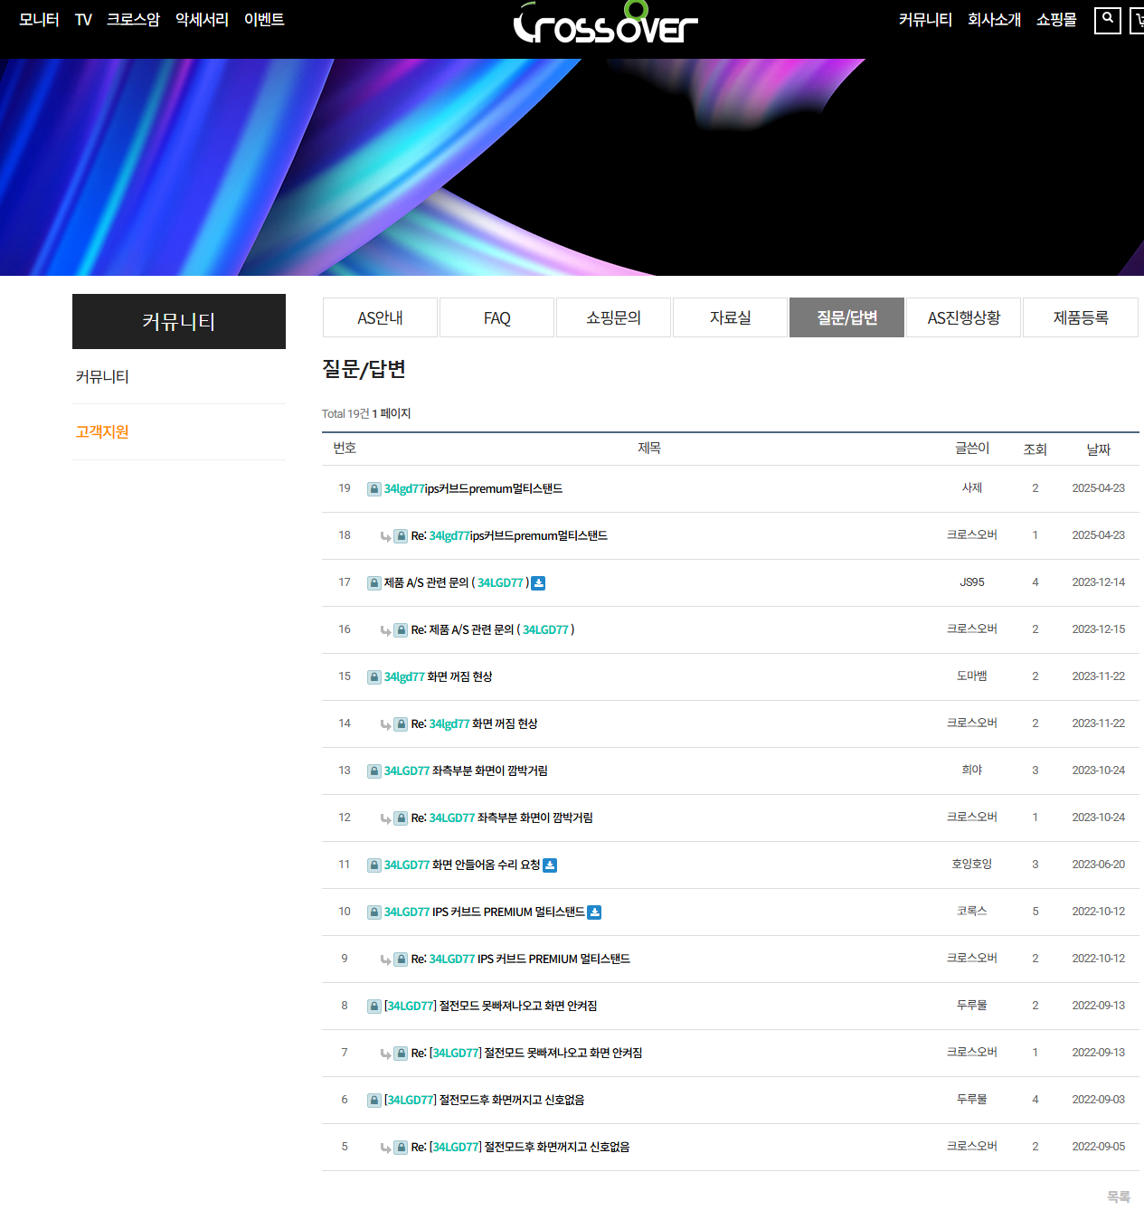Viewport: 1144px width, 1229px height.
Task: Open the 회사소개 menu
Action: click(x=994, y=20)
